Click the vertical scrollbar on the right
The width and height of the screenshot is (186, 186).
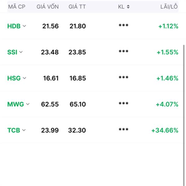pyautogui.click(x=184, y=115)
